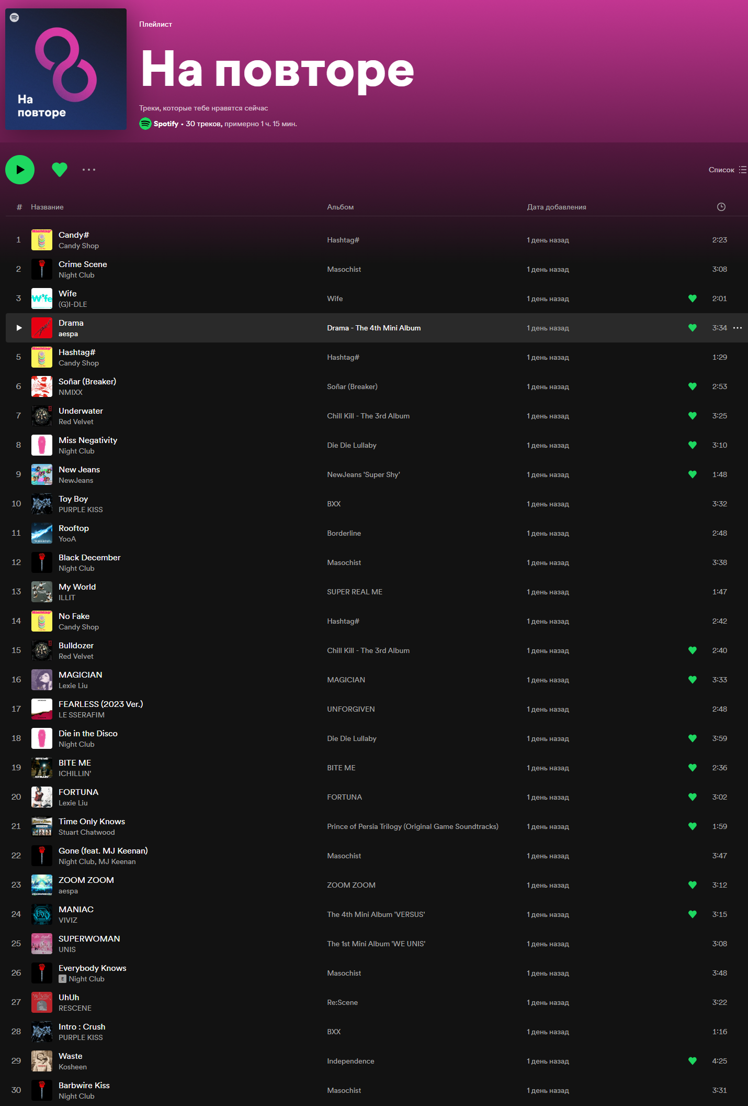The width and height of the screenshot is (748, 1106).
Task: Open the playlist cover image
Action: pos(66,69)
